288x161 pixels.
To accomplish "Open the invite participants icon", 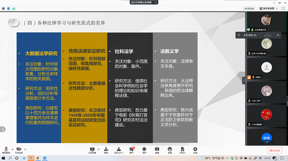I will point(106,150).
